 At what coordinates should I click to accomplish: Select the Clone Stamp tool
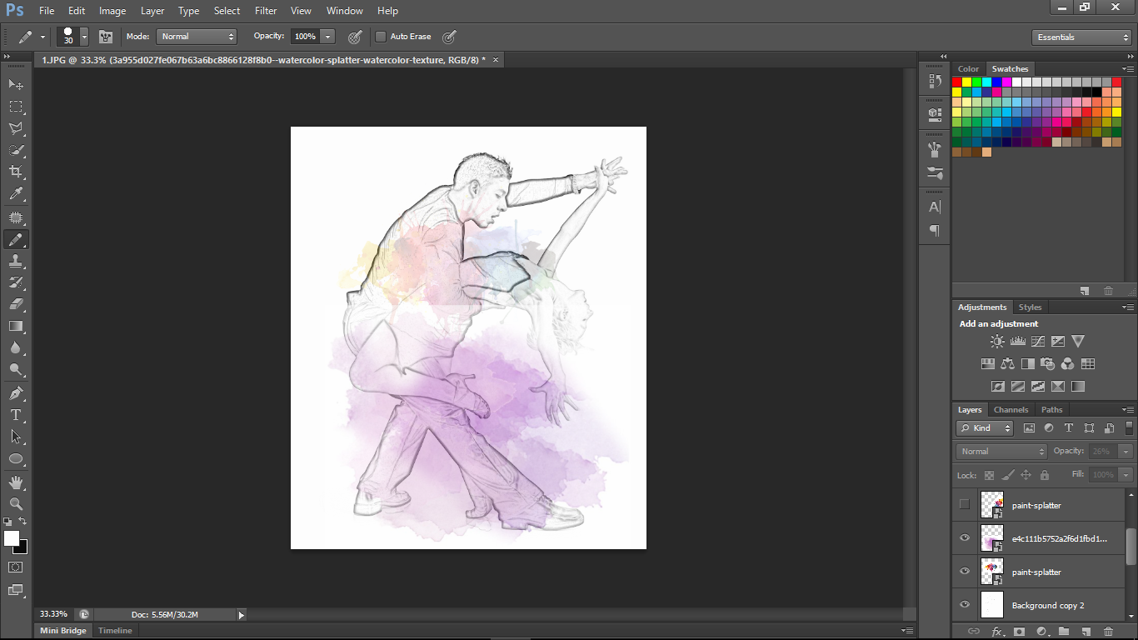click(16, 261)
